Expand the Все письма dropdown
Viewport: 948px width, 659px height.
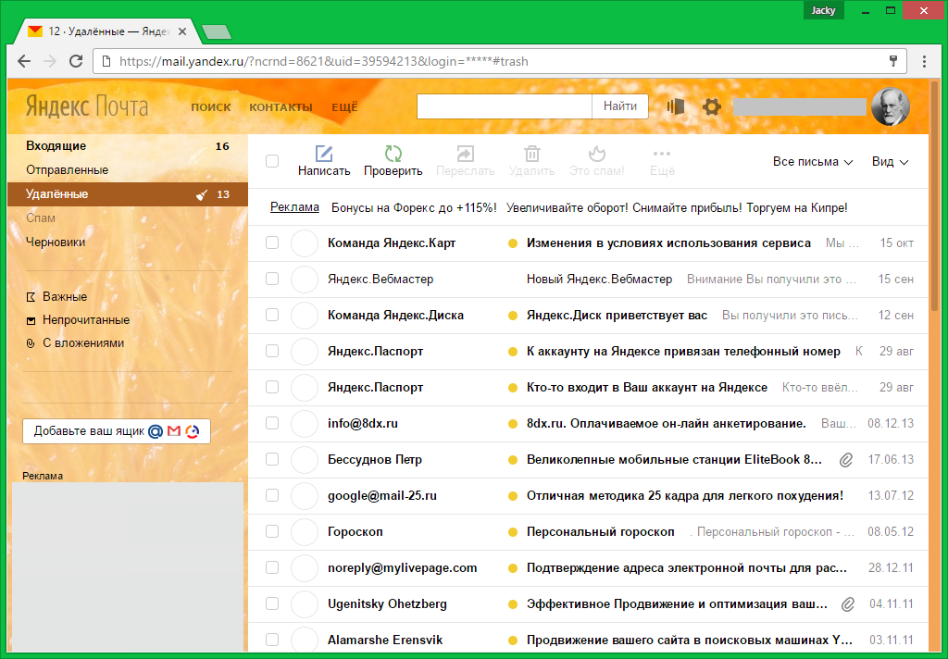812,162
